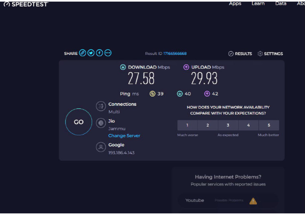This screenshot has width=305, height=215.
Task: Open the Apps menu
Action: (235, 4)
